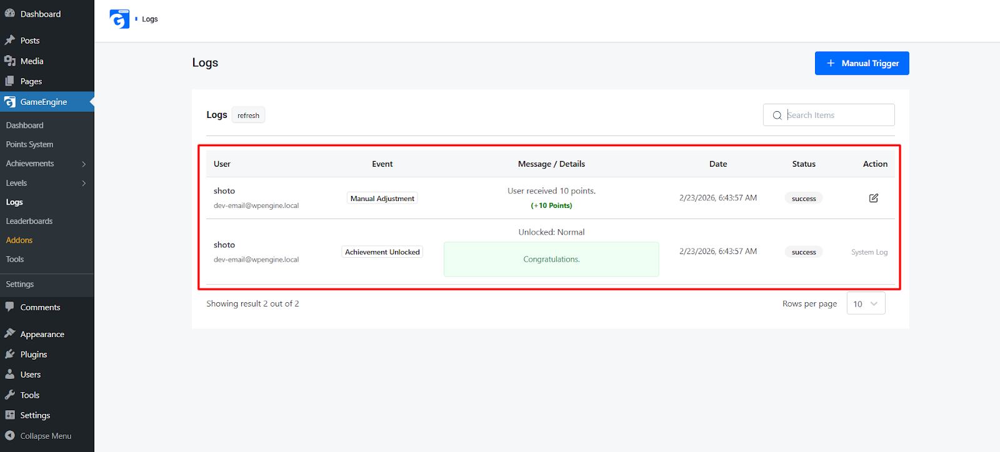Click the WordPress Settings sliders icon

[x=10, y=415]
